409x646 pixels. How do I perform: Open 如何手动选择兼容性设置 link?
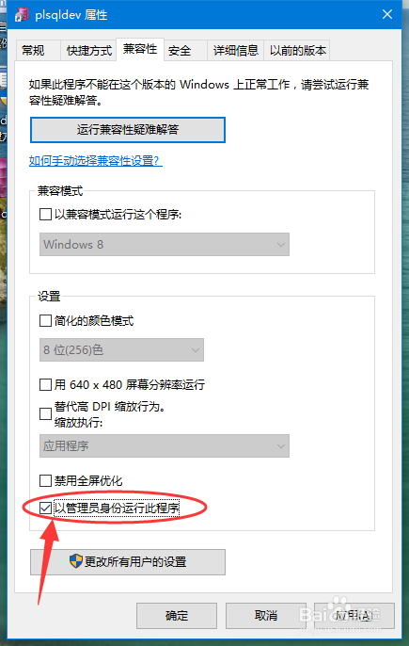[96, 161]
